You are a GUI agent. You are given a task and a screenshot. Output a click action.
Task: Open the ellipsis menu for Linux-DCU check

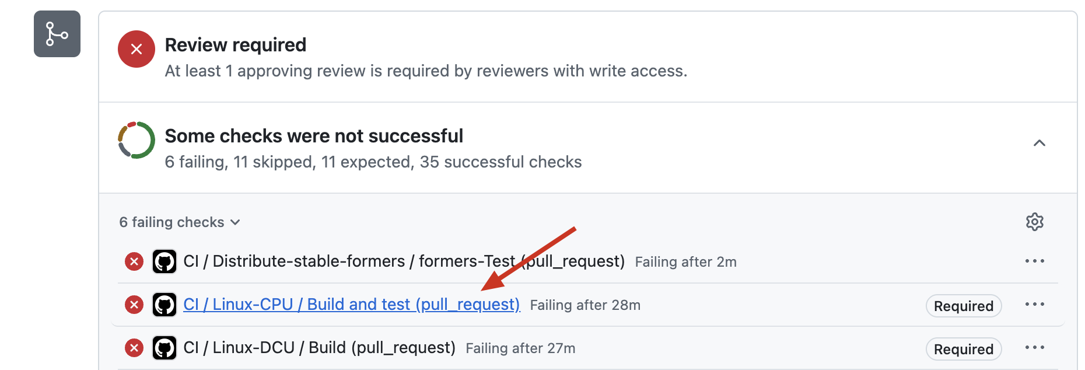(1035, 348)
